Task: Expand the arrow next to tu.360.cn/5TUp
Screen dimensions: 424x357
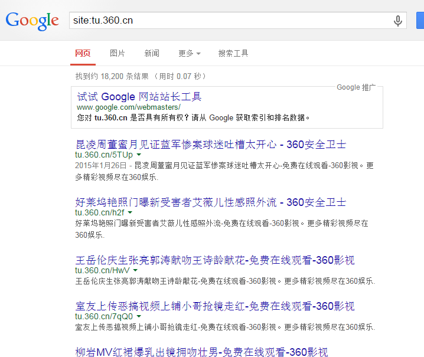Action: point(139,155)
